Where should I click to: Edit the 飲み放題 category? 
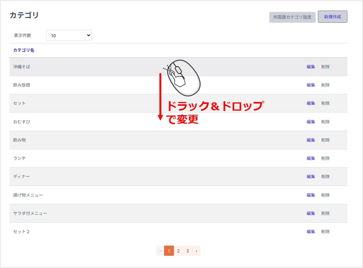point(311,85)
